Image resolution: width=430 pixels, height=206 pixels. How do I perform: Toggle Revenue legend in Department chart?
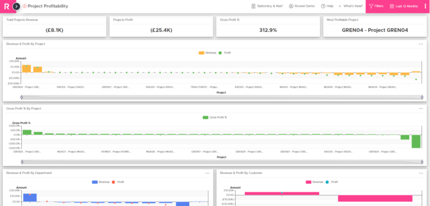point(101,182)
